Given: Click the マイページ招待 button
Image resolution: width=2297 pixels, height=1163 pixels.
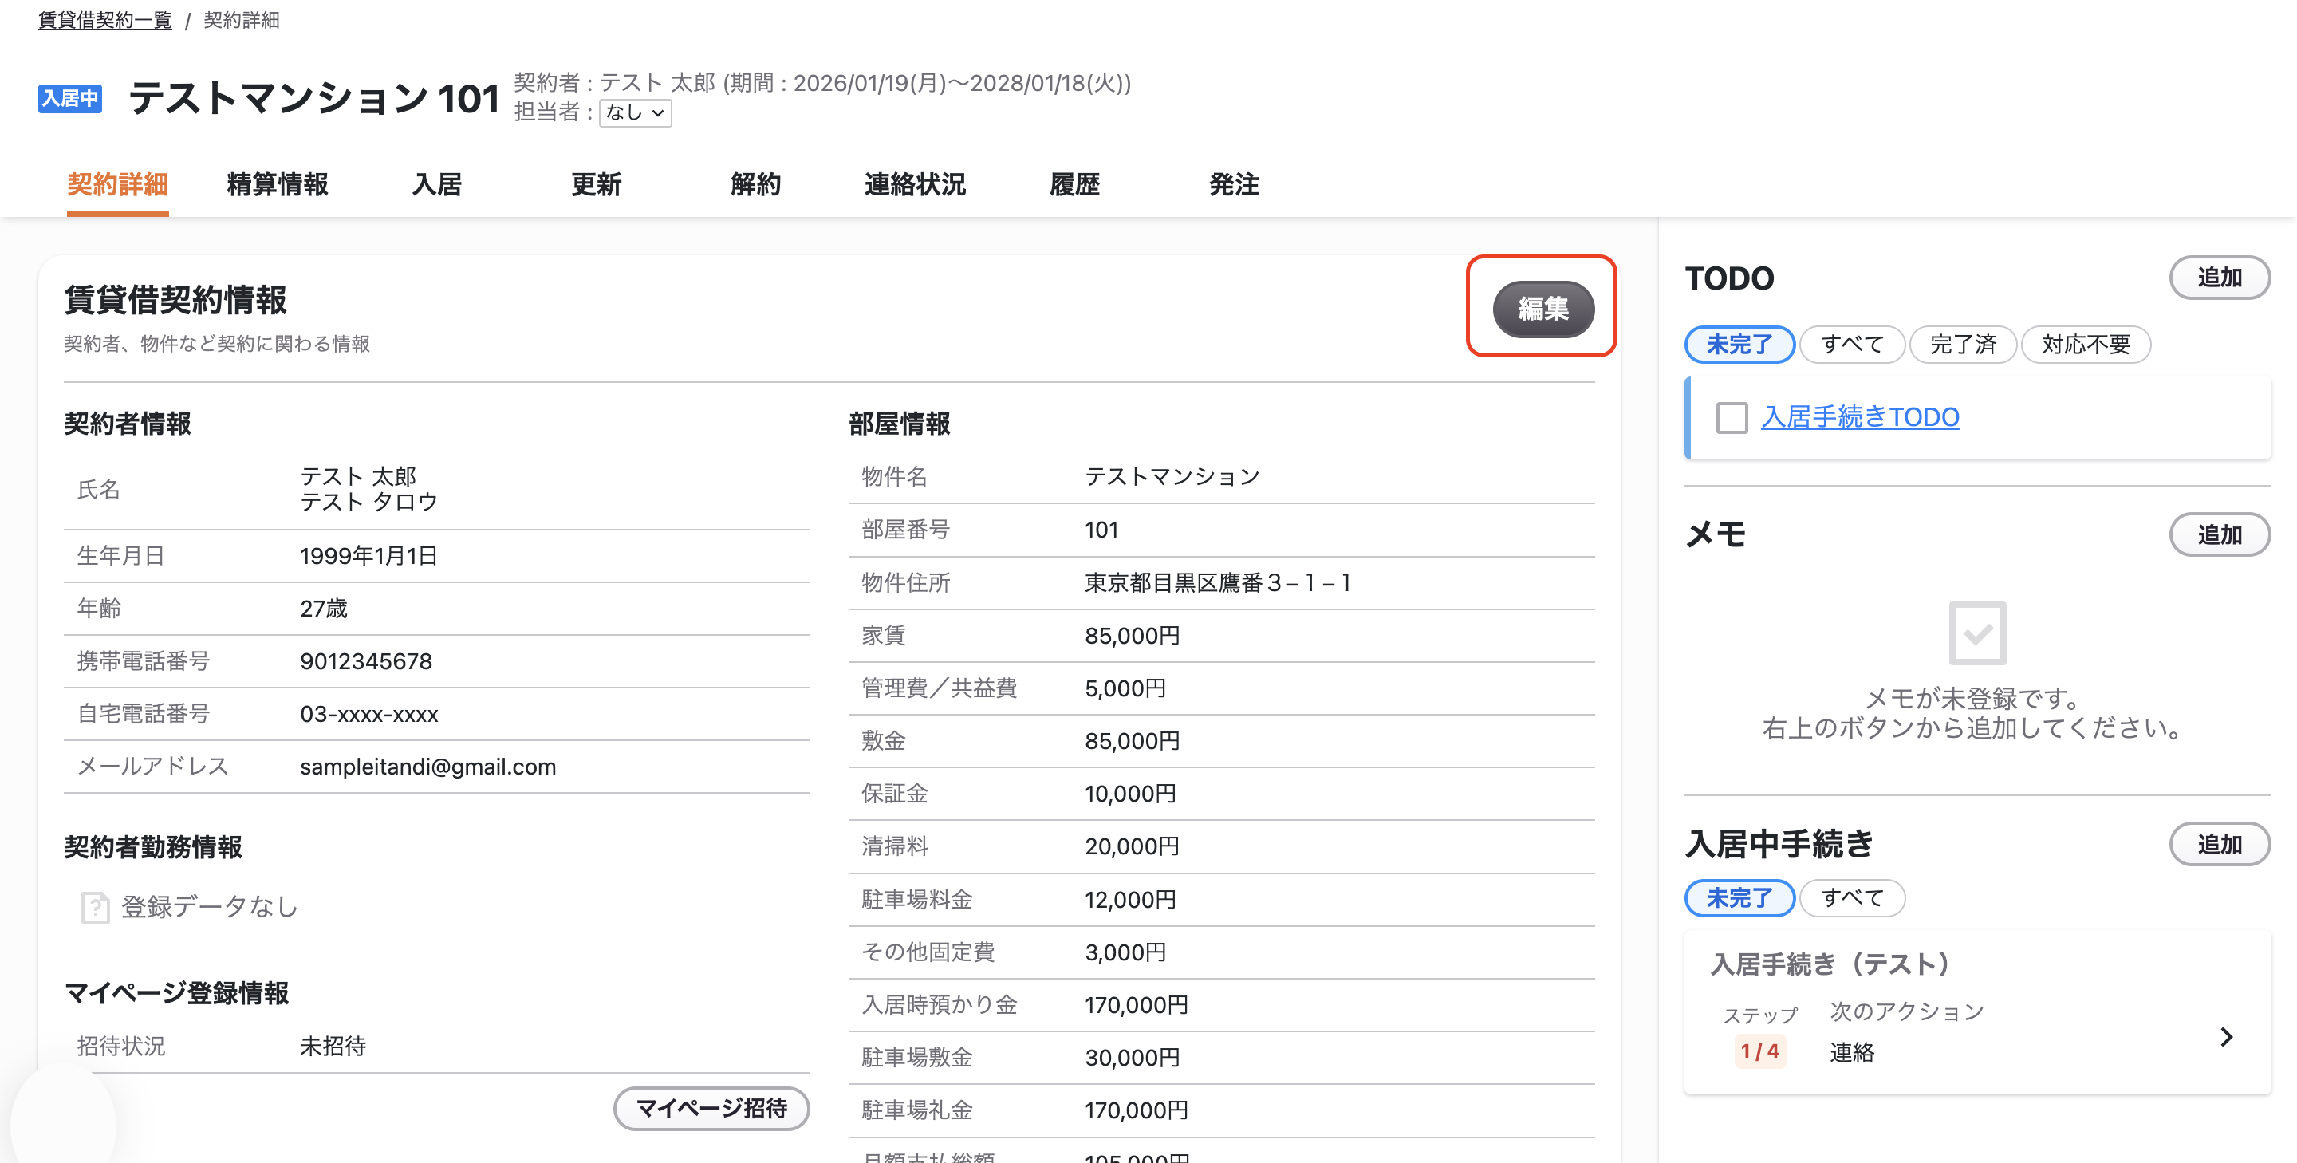Looking at the screenshot, I should coord(711,1108).
